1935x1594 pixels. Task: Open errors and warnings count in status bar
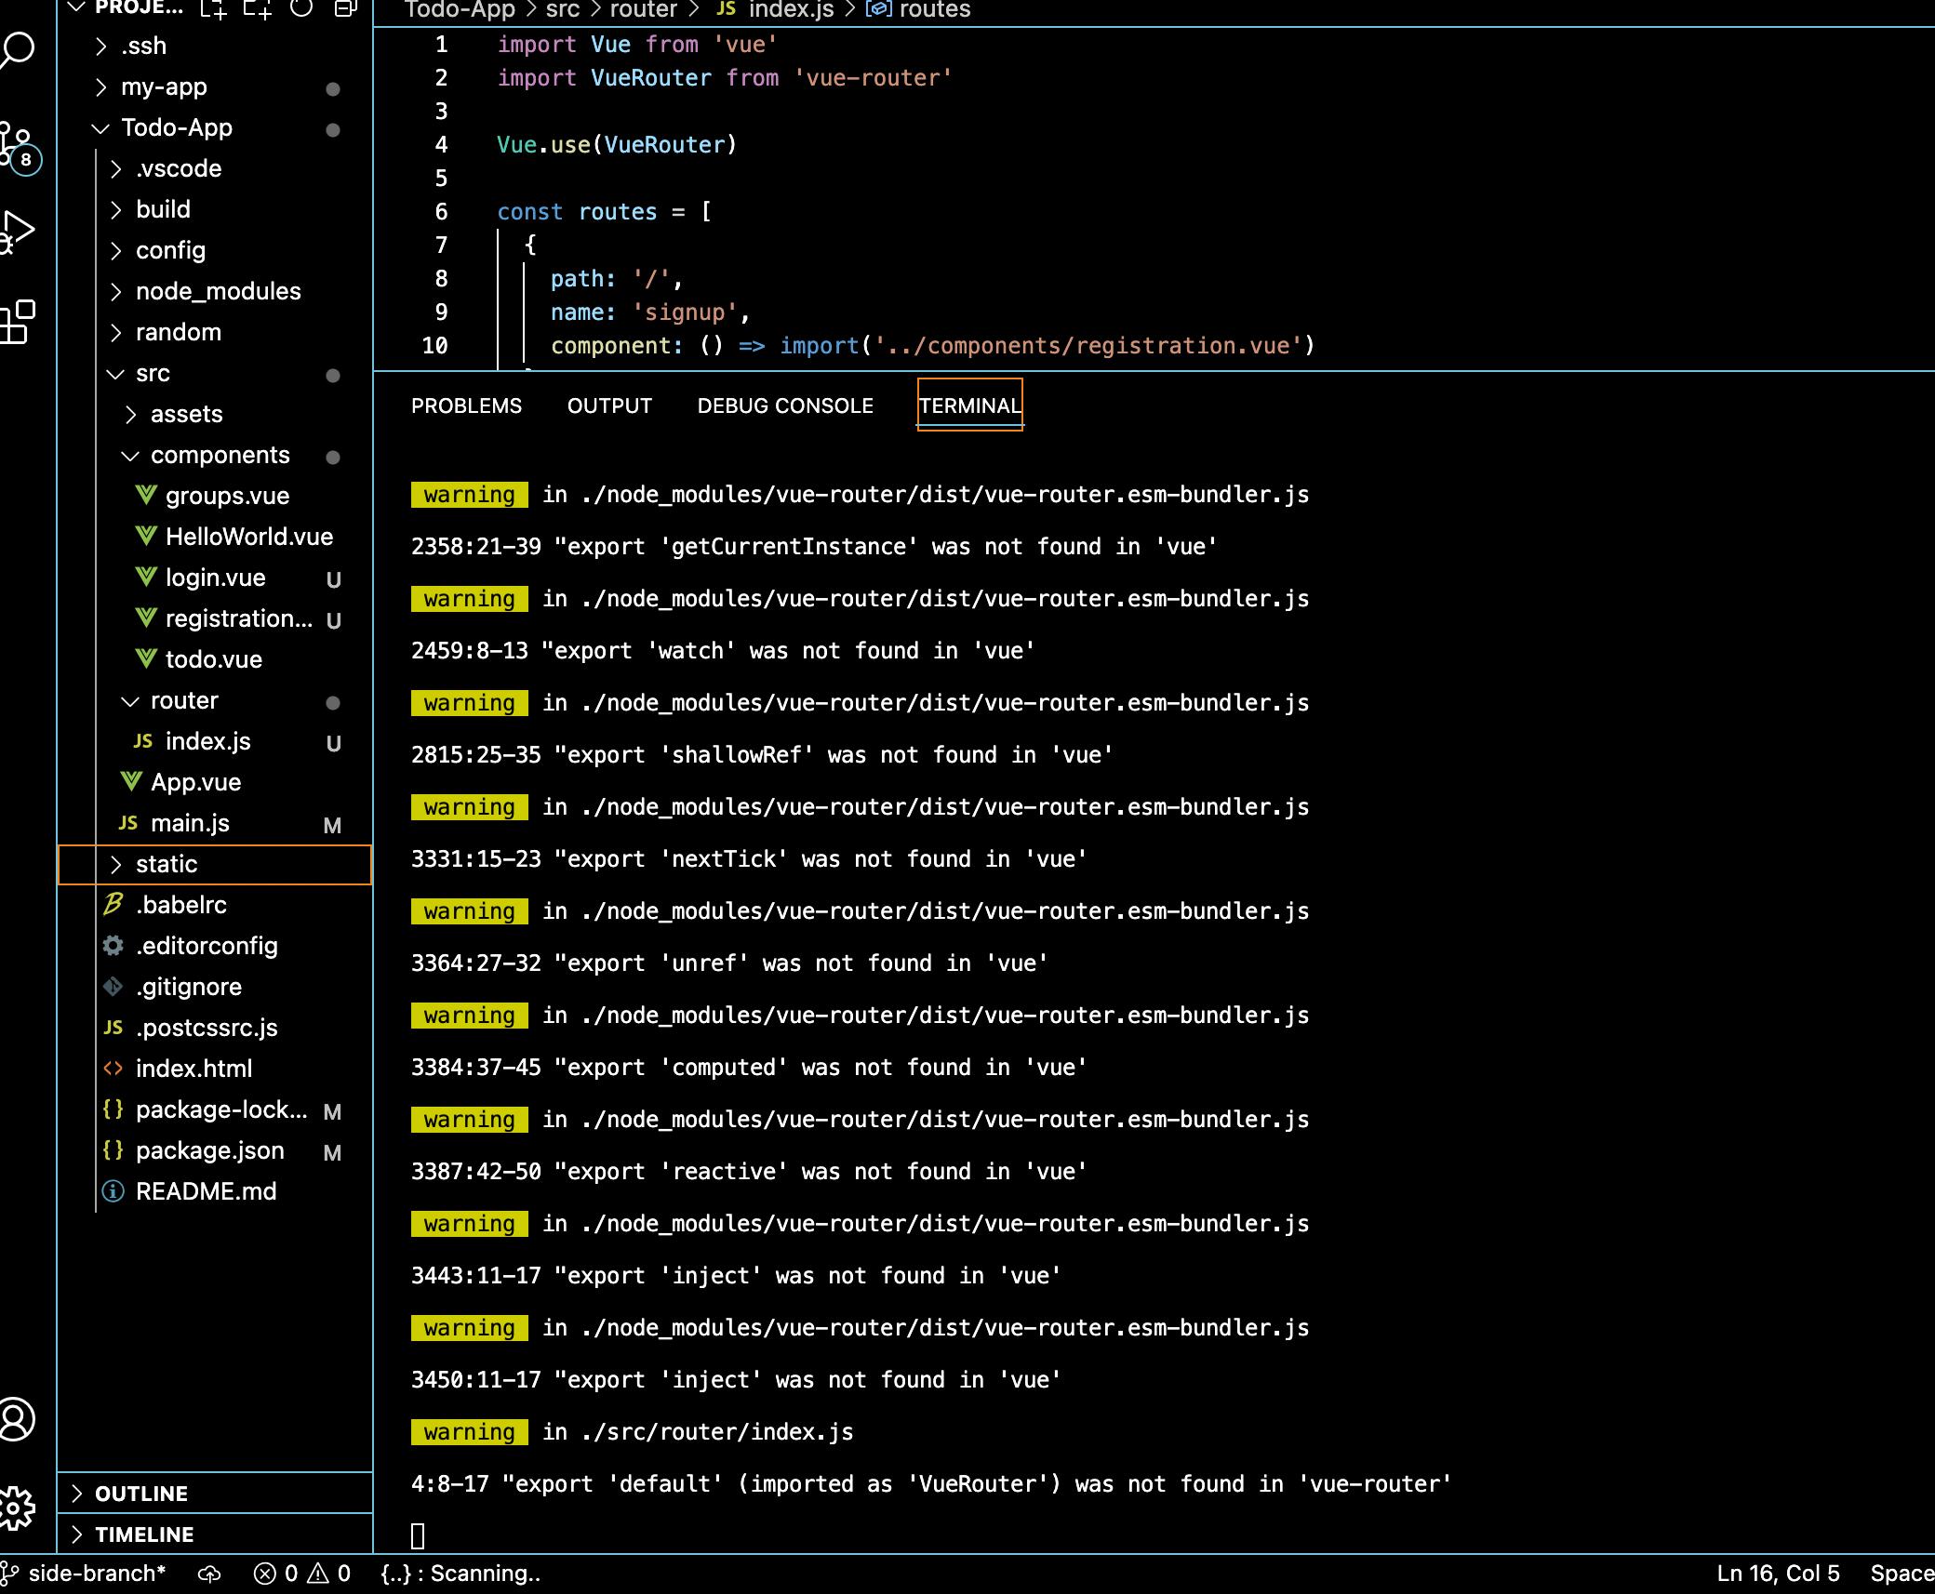302,1574
